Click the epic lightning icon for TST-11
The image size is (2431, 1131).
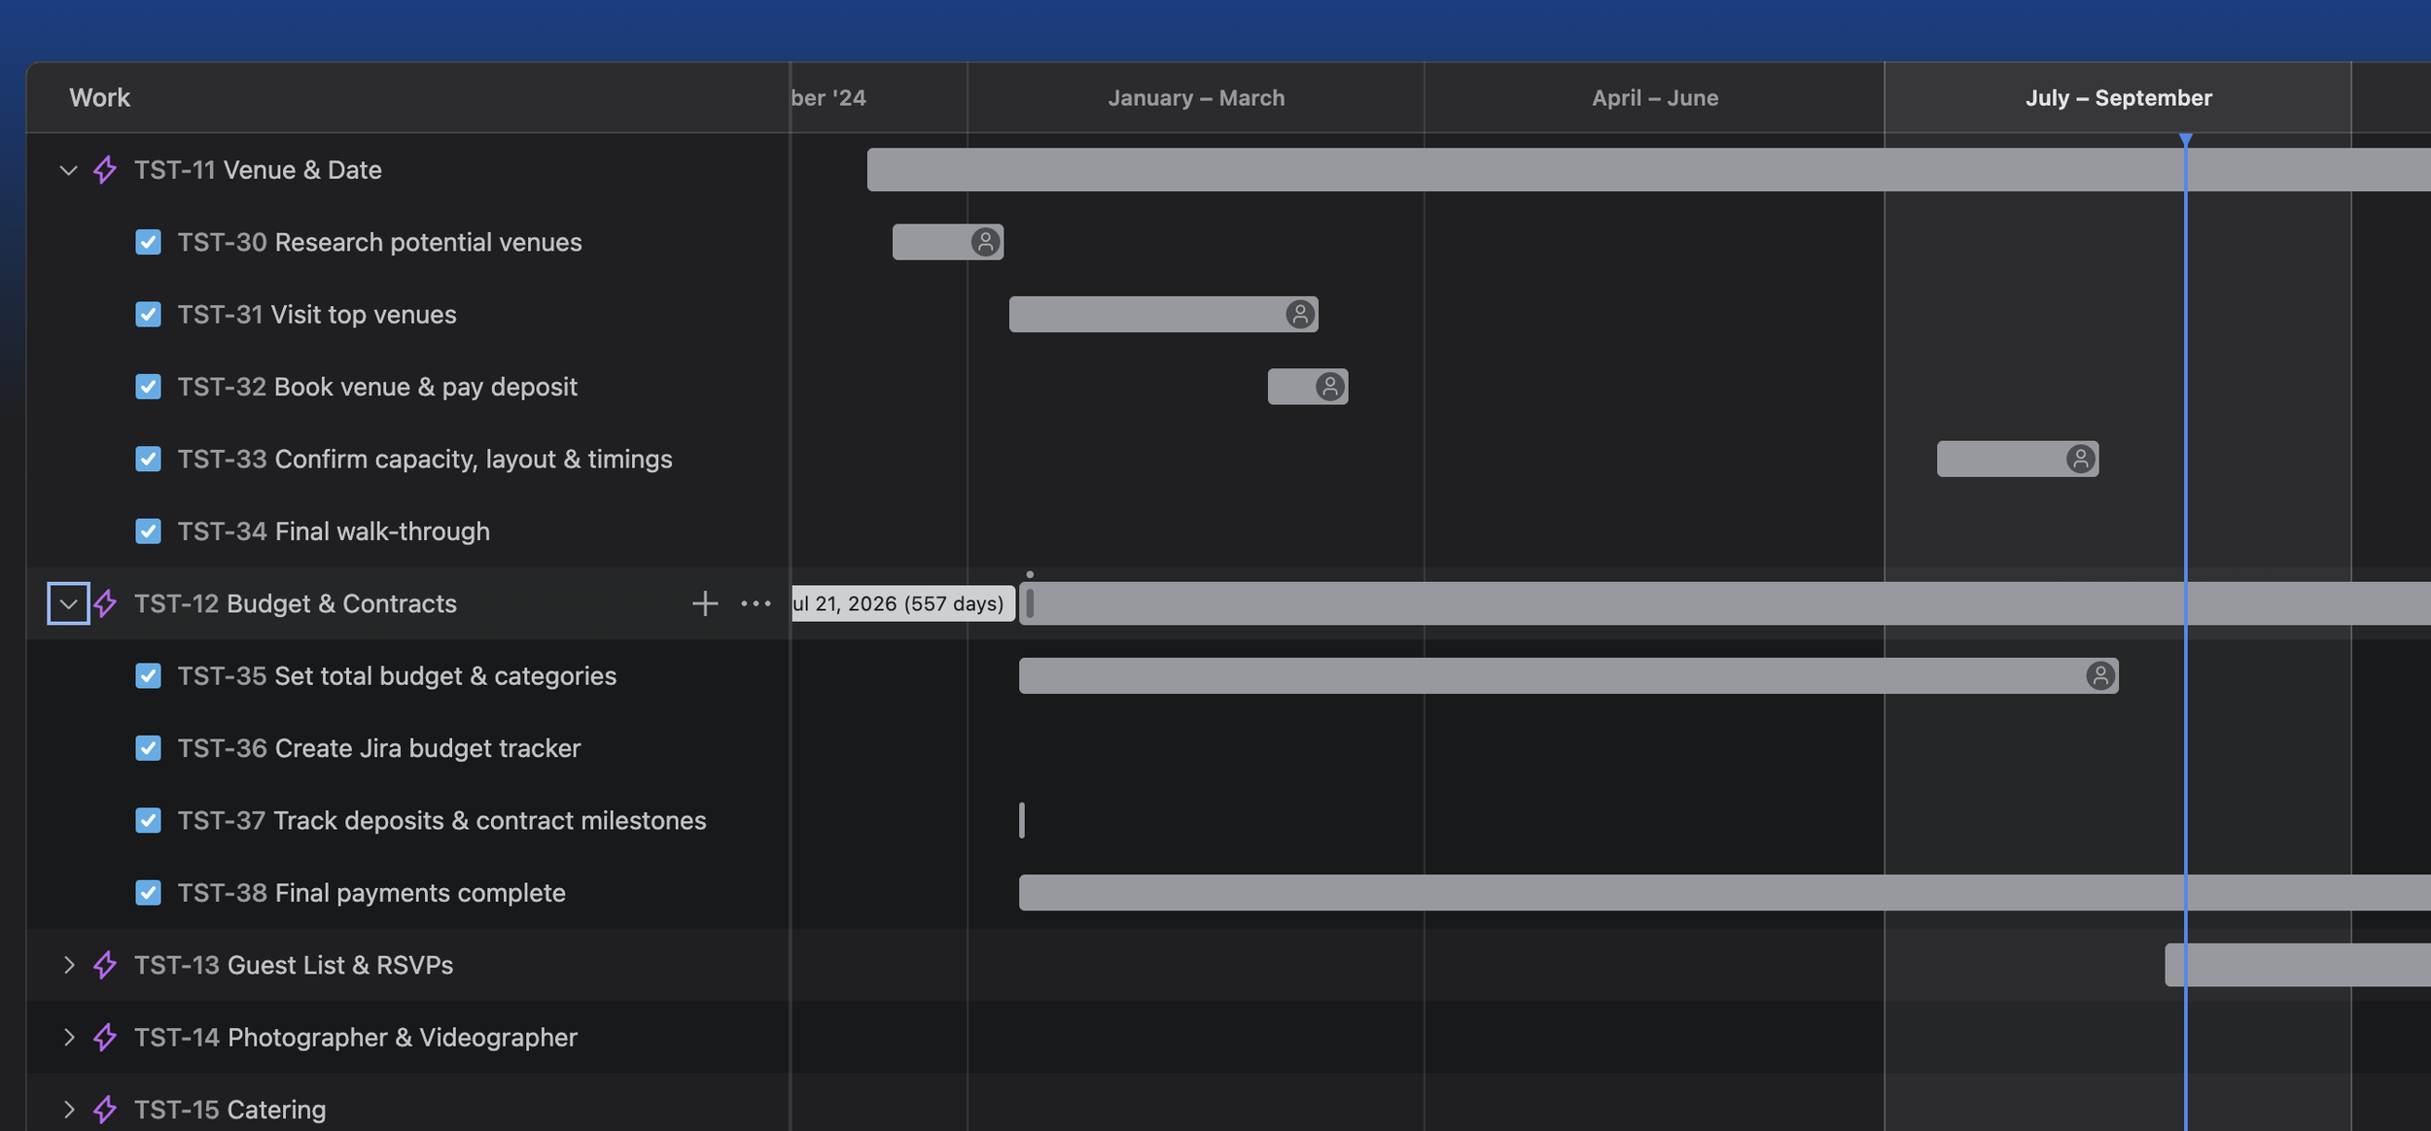pyautogui.click(x=105, y=170)
